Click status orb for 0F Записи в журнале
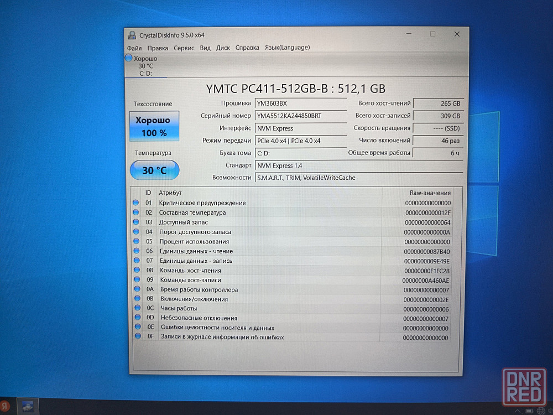 [138, 336]
